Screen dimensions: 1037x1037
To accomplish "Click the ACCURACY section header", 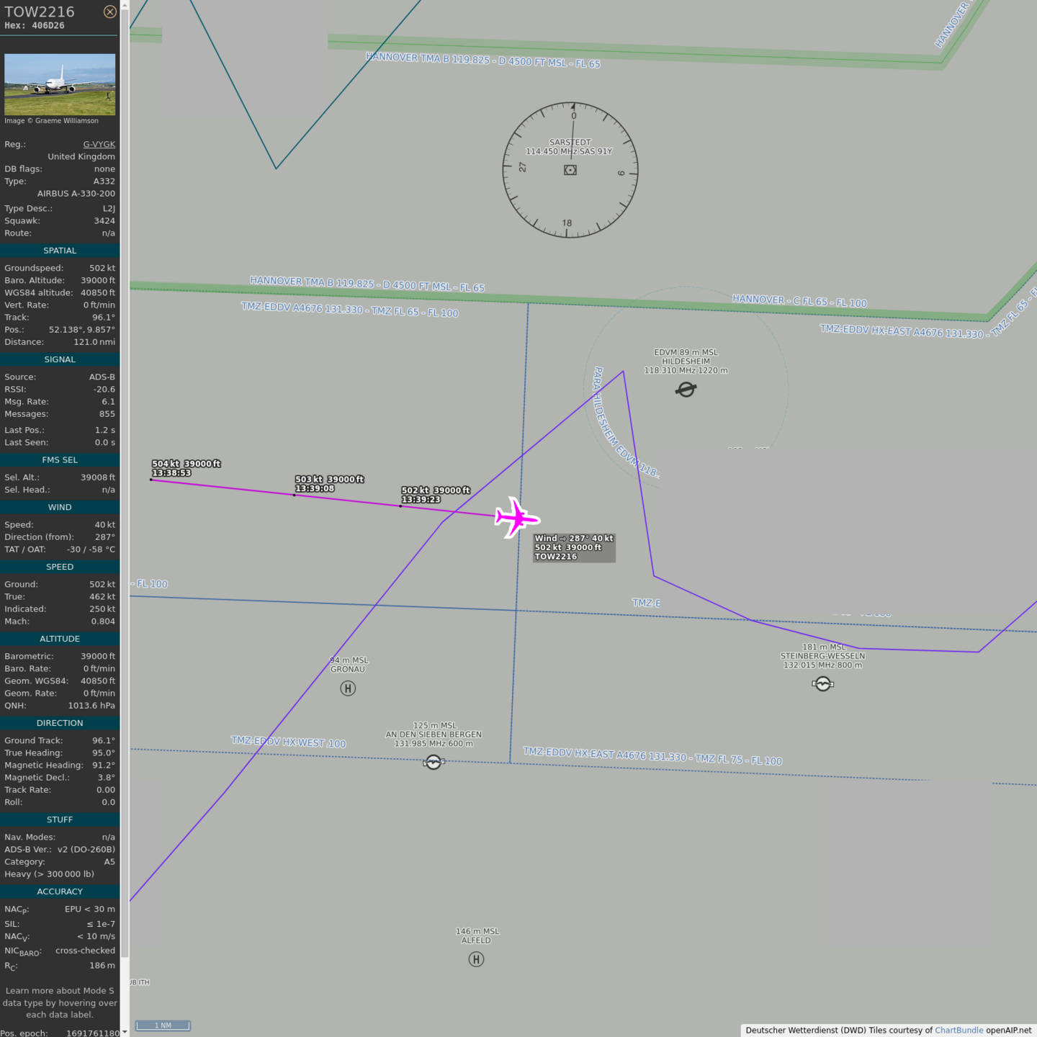I will coord(60,892).
